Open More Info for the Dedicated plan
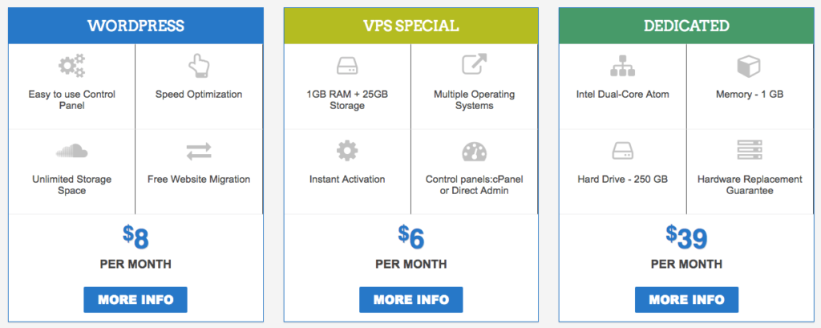Screen dimensions: 821x328 click(x=687, y=300)
